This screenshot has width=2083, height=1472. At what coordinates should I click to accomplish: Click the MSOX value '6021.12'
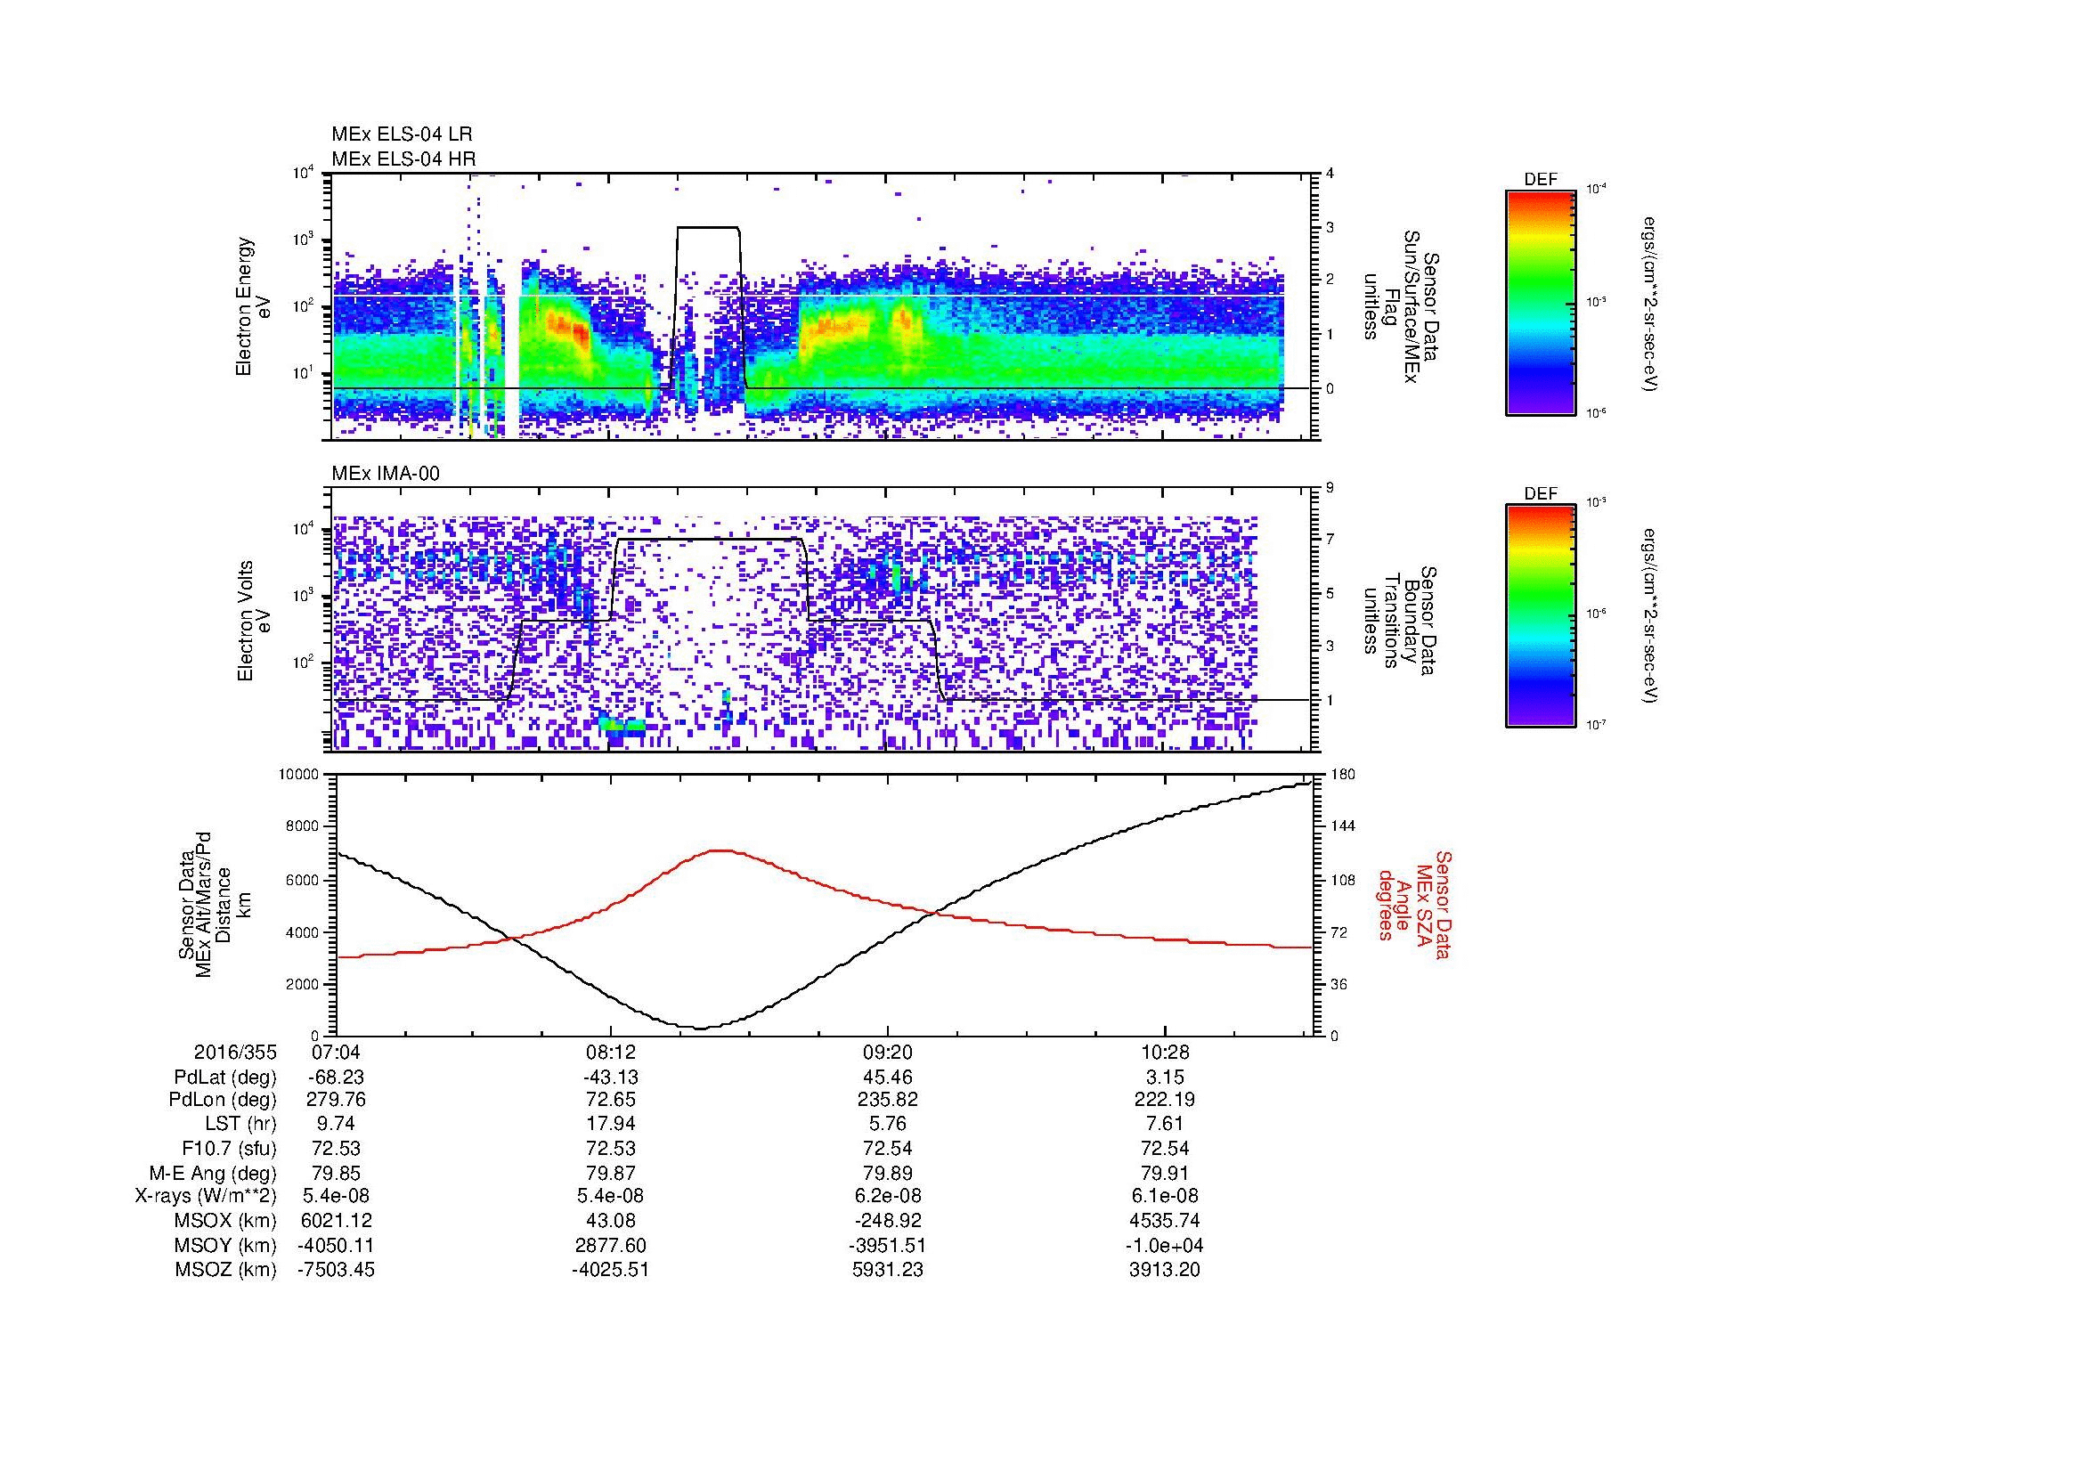tap(337, 1221)
